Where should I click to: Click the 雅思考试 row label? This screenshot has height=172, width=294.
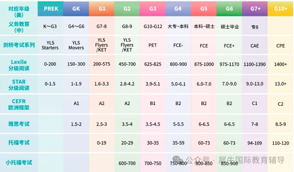point(19,124)
